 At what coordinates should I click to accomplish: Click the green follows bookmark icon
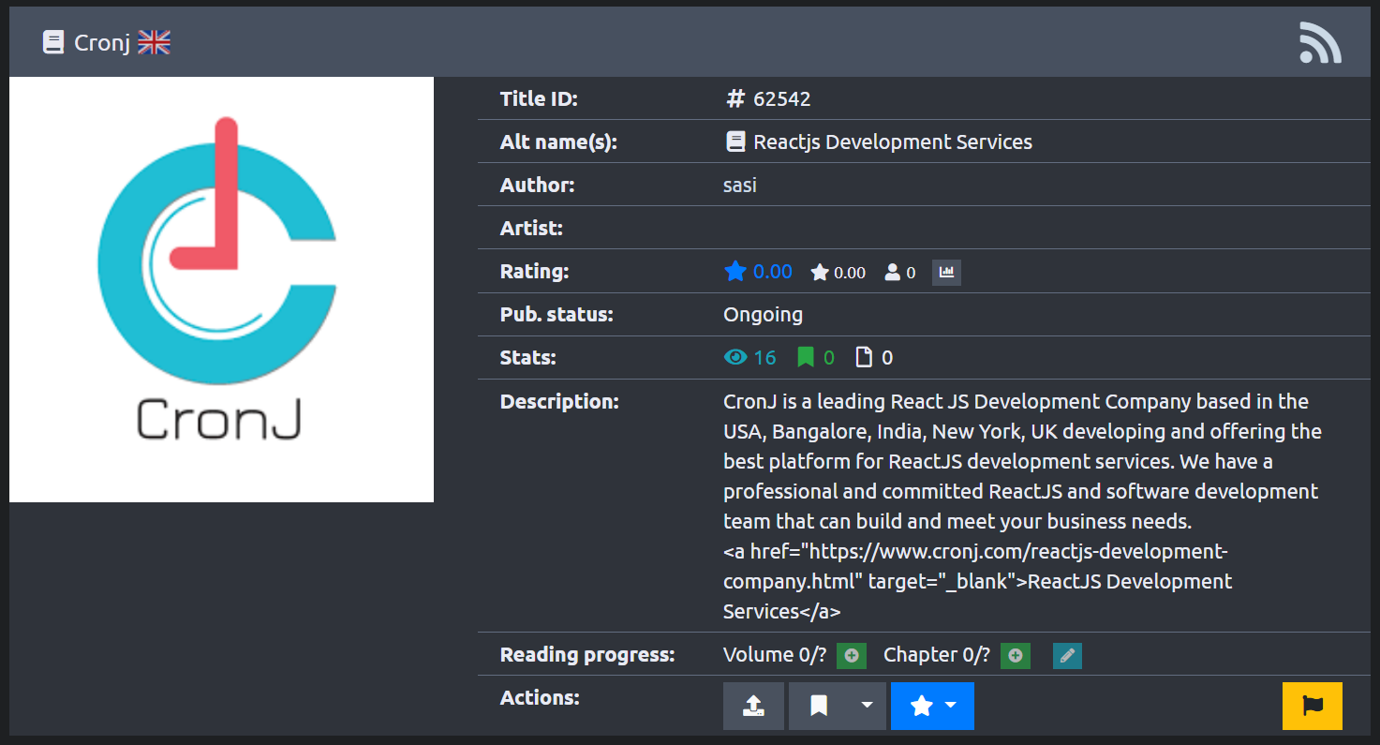[805, 357]
